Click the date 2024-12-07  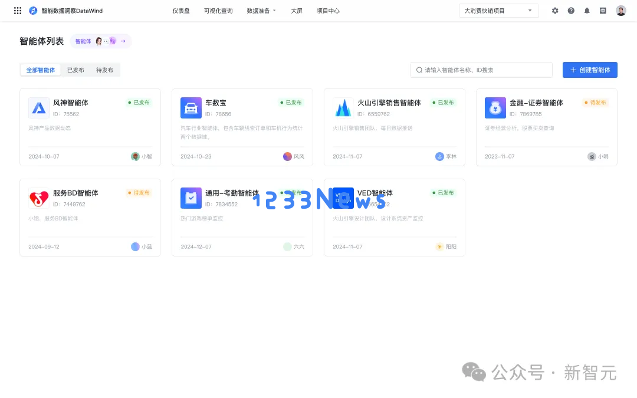coord(196,246)
